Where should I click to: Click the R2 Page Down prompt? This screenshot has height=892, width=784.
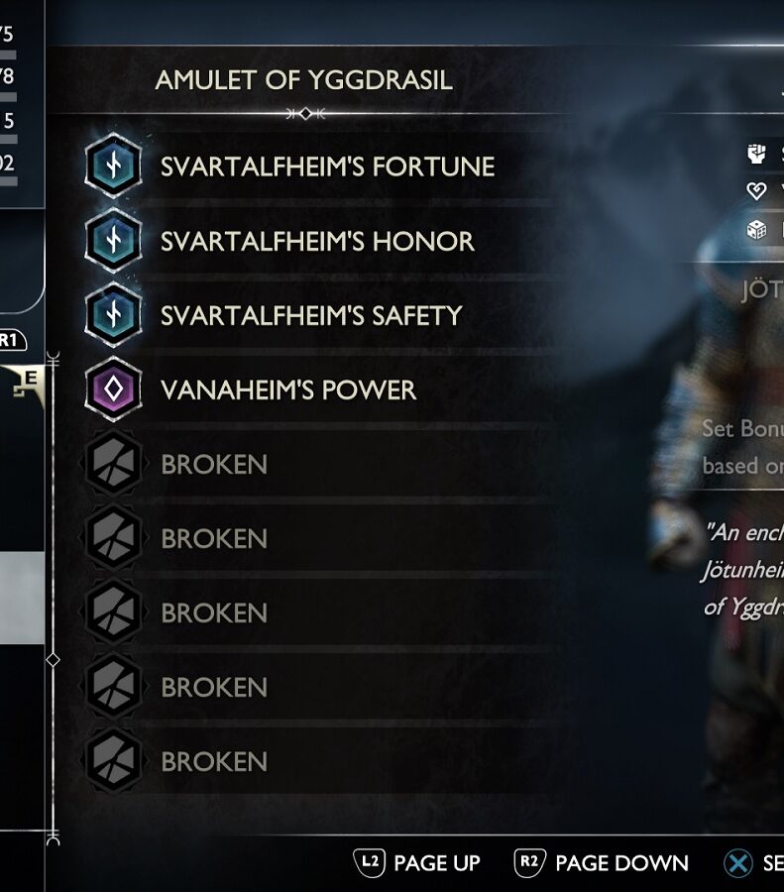click(x=601, y=863)
